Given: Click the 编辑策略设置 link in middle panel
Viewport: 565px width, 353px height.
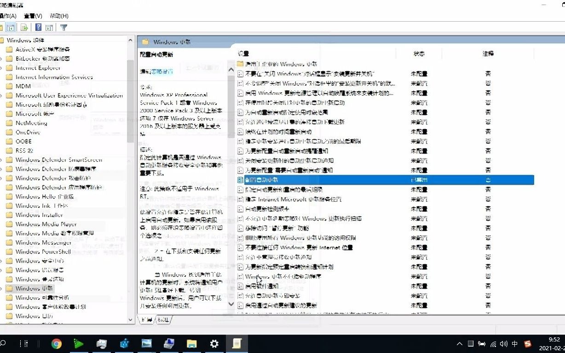Looking at the screenshot, I should 156,72.
